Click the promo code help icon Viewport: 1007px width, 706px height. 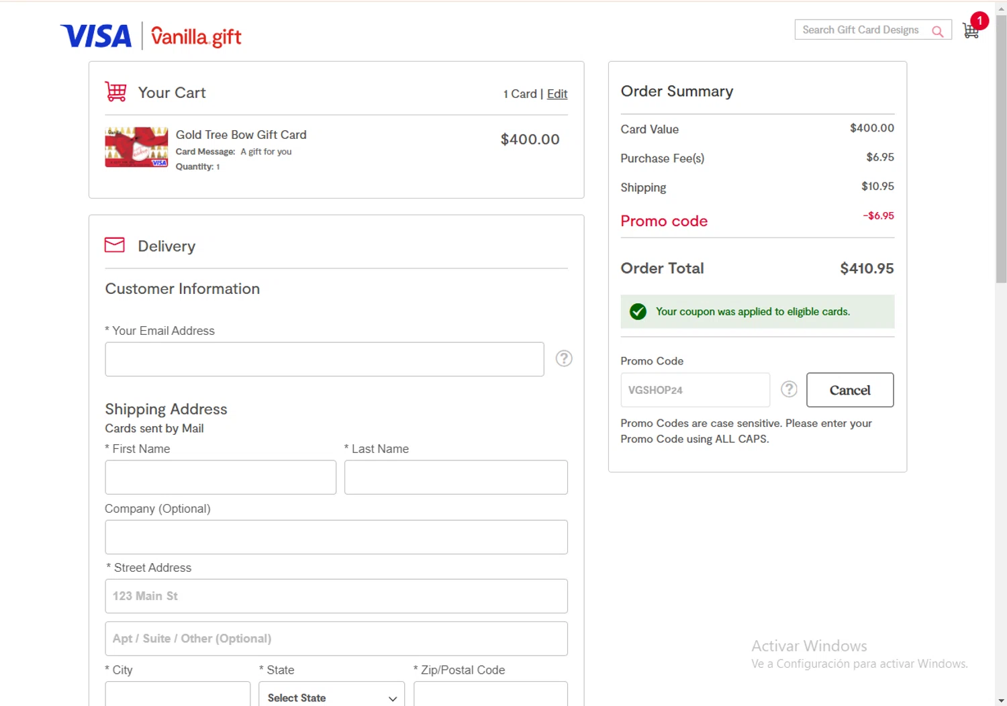[x=789, y=389]
